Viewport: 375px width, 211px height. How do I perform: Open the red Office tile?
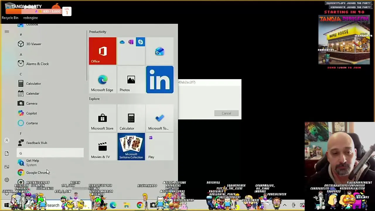pos(103,51)
